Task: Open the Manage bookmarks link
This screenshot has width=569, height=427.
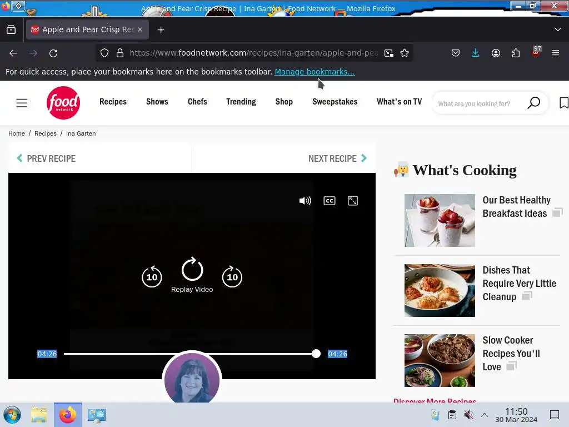Action: pyautogui.click(x=315, y=72)
